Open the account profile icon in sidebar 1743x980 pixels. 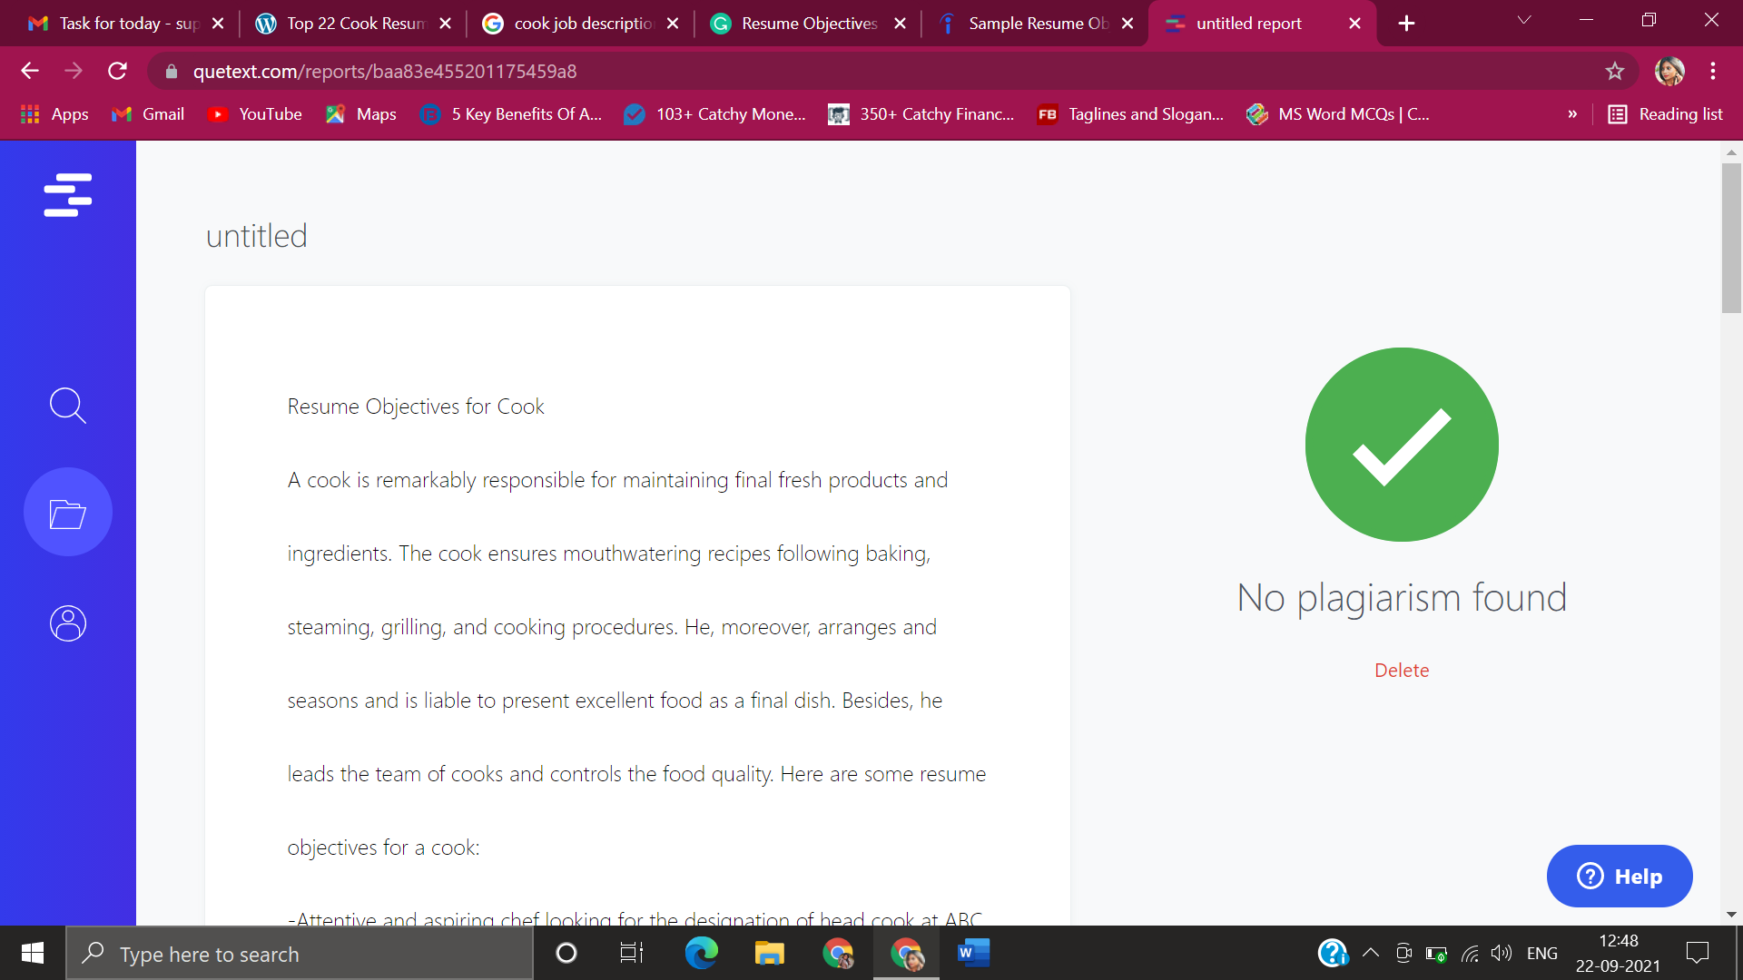pos(68,623)
